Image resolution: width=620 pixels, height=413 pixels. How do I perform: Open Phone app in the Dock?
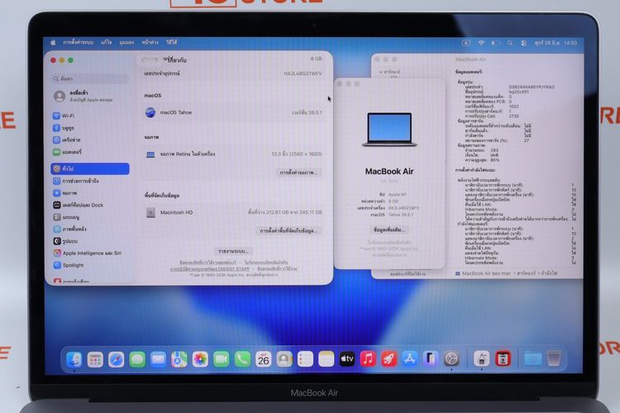tap(242, 359)
